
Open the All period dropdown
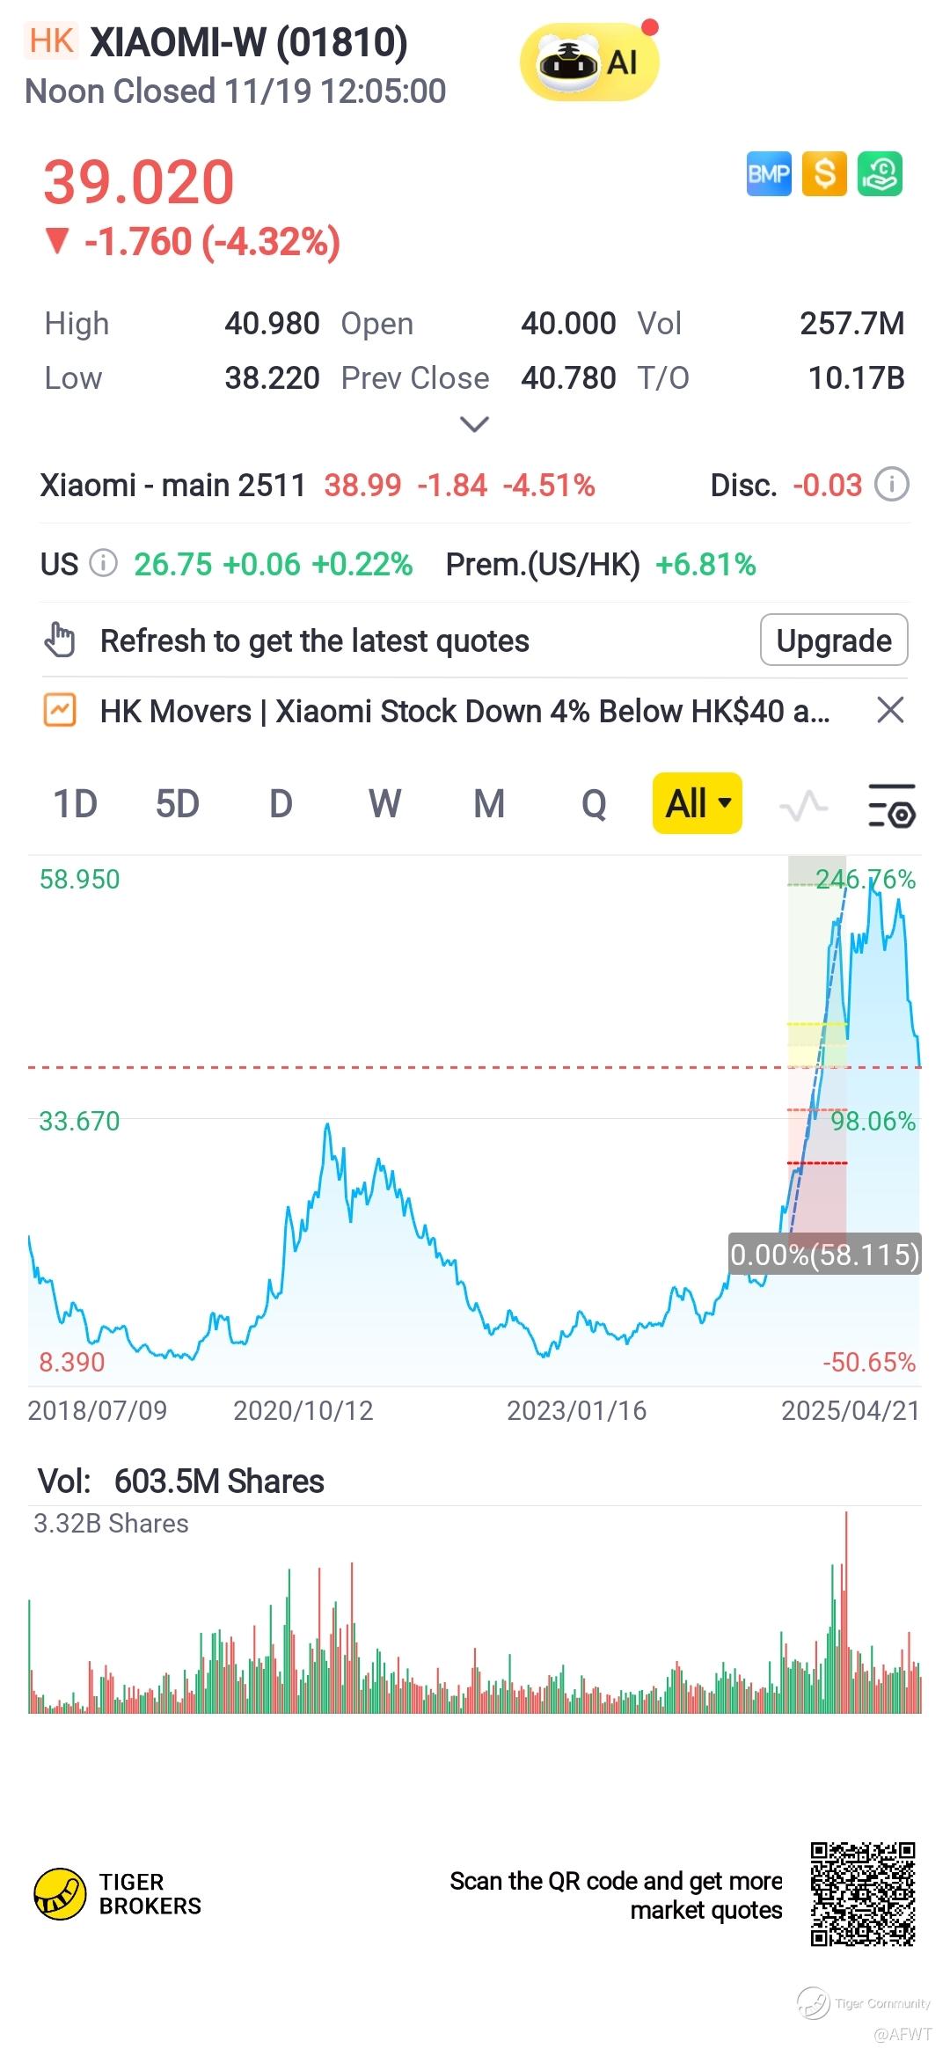pyautogui.click(x=698, y=803)
